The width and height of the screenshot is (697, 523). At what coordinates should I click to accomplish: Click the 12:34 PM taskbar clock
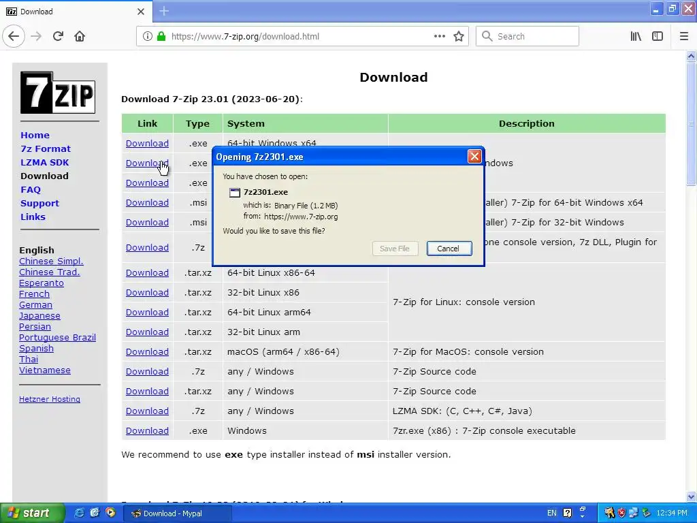[x=671, y=513]
